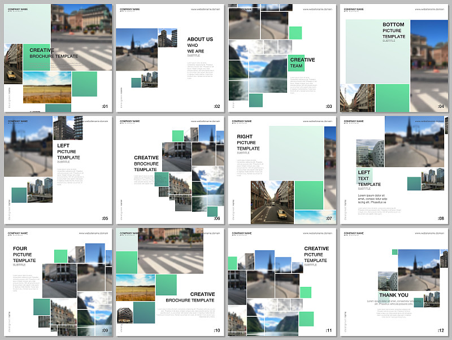This screenshot has height=340, width=452.
Task: Open brochure page numbered :06
Action: click(x=170, y=170)
